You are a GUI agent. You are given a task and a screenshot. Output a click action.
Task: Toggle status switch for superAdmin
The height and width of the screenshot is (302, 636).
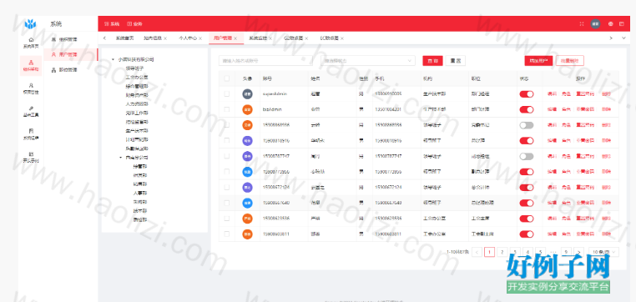pos(527,94)
